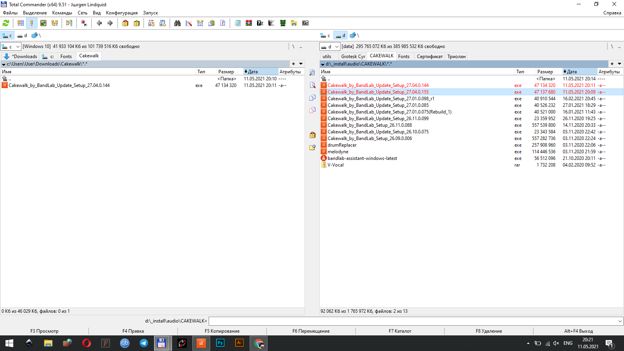This screenshot has height=351, width=624.
Task: Open the Конфигурация menu
Action: point(122,13)
